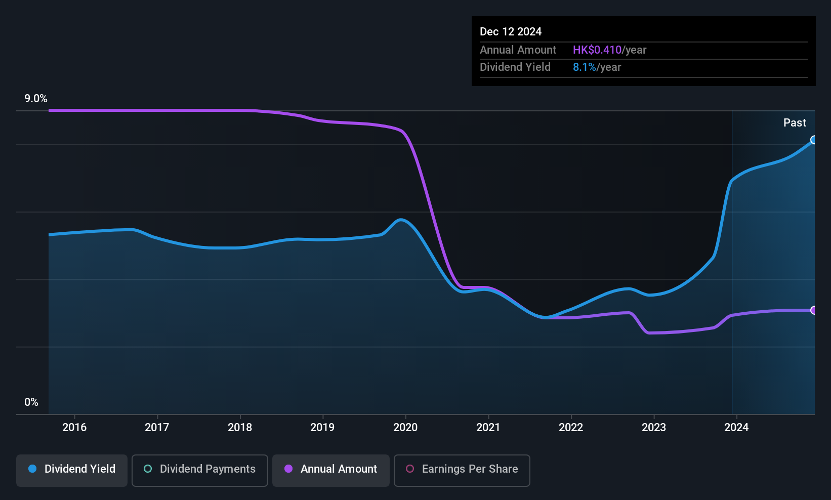Click the HK$0.410/year value in tooltip
Image resolution: width=831 pixels, height=500 pixels.
[609, 50]
